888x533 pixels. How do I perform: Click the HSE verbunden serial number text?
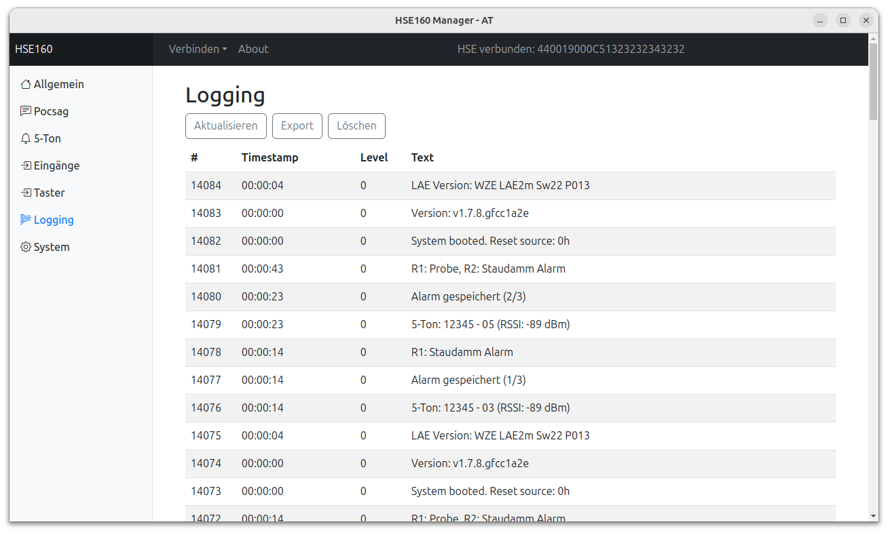(571, 49)
